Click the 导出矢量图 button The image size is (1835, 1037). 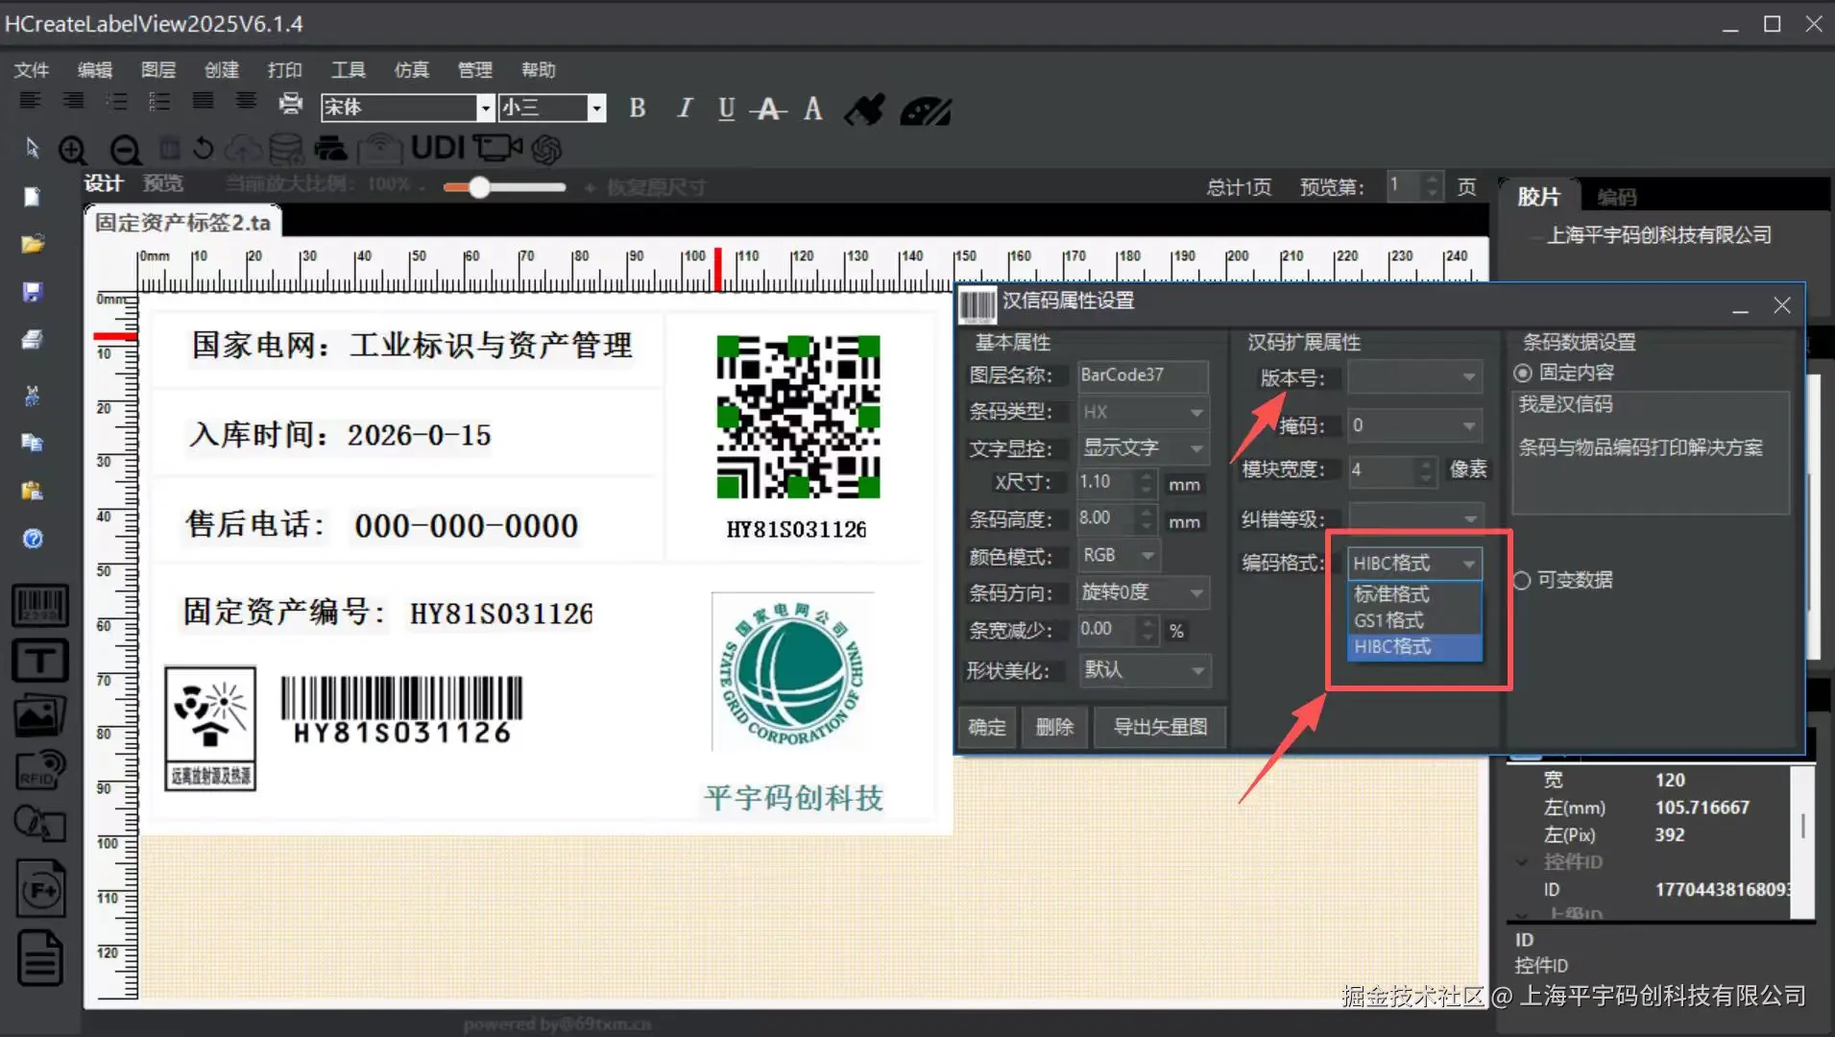(1160, 727)
